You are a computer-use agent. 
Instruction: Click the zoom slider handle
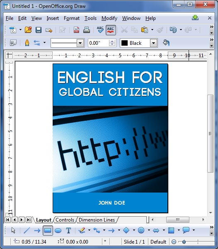pyautogui.click(x=184, y=242)
